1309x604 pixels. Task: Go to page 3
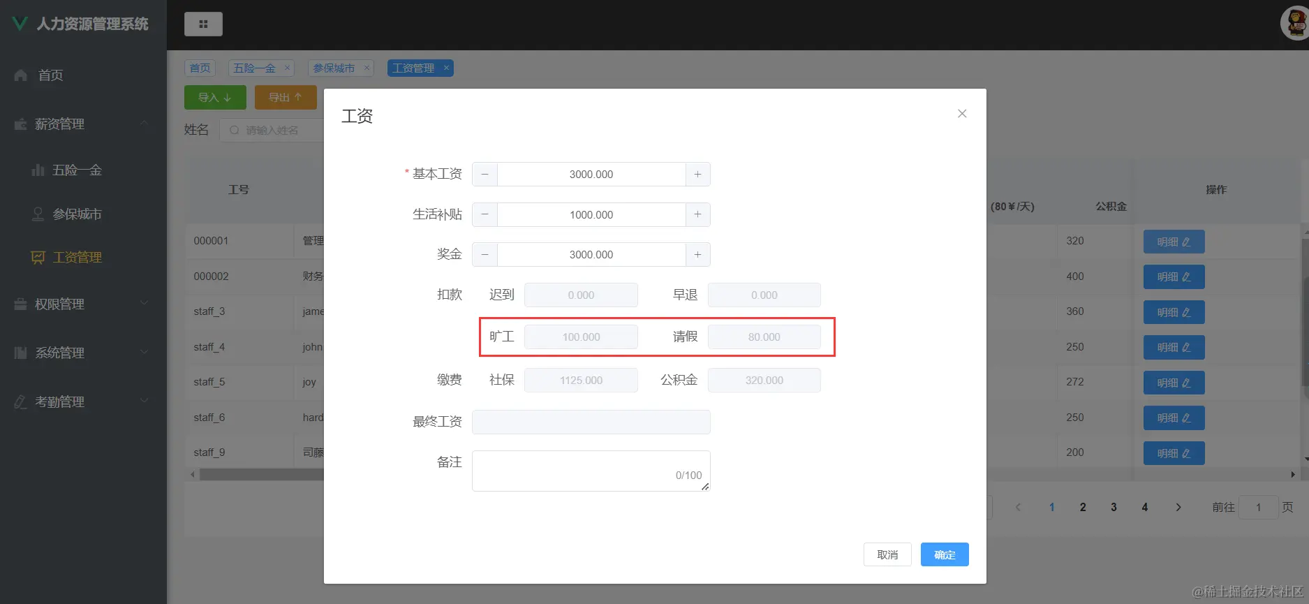[1114, 508]
